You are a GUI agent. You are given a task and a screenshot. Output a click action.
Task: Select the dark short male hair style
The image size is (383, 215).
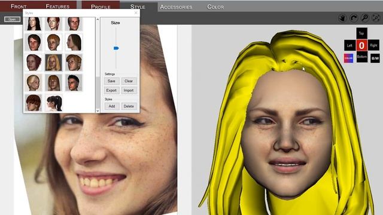click(x=34, y=42)
